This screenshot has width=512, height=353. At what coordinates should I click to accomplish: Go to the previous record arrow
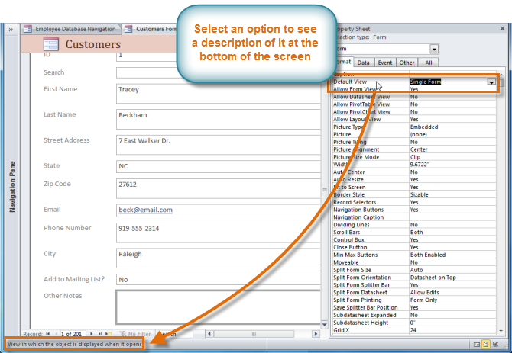pyautogui.click(x=56, y=334)
